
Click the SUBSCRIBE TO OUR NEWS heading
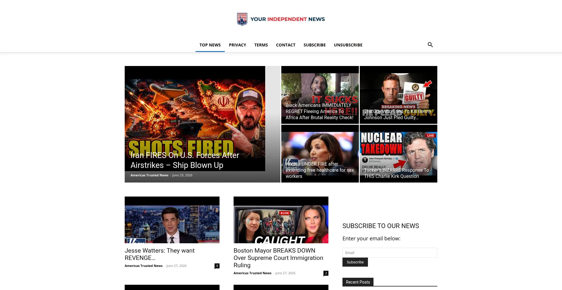381,226
